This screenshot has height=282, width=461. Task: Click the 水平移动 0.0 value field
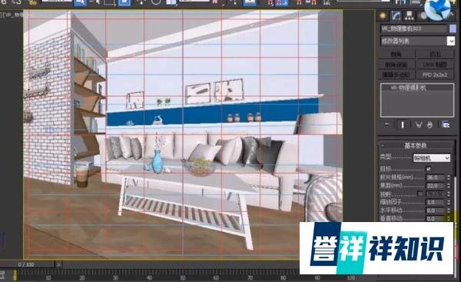[x=436, y=211]
